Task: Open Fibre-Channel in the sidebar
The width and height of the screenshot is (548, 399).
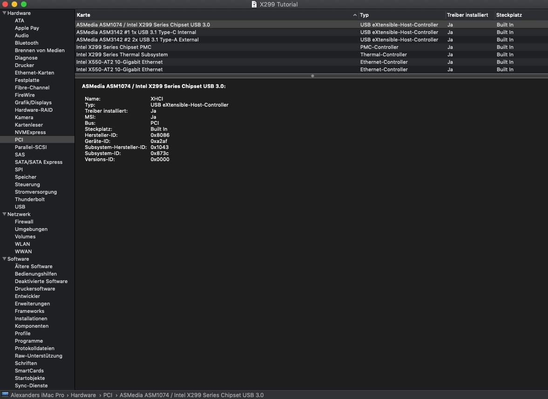Action: (32, 88)
